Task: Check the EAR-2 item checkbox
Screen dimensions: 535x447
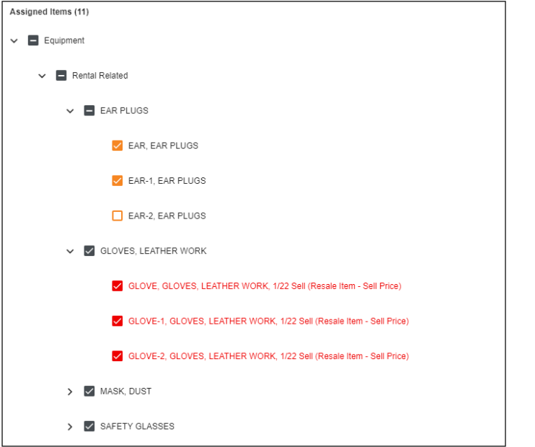Action: [x=118, y=216]
